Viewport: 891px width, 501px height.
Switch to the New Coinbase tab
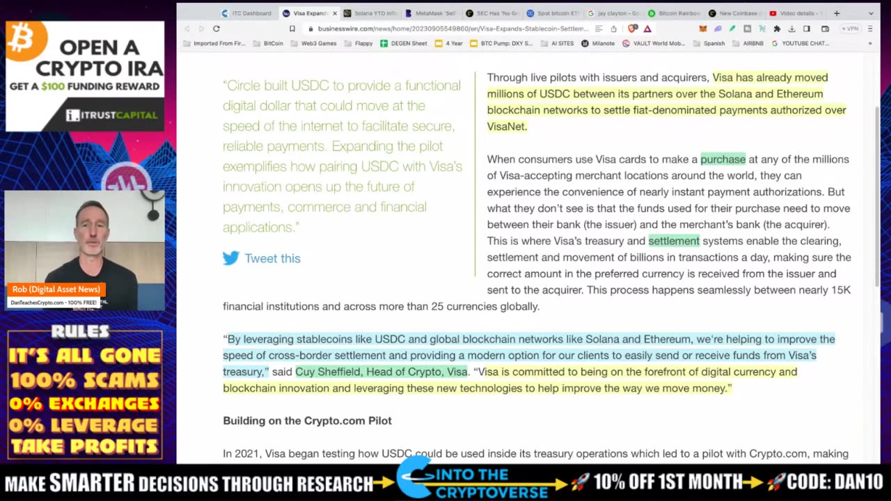tap(735, 13)
